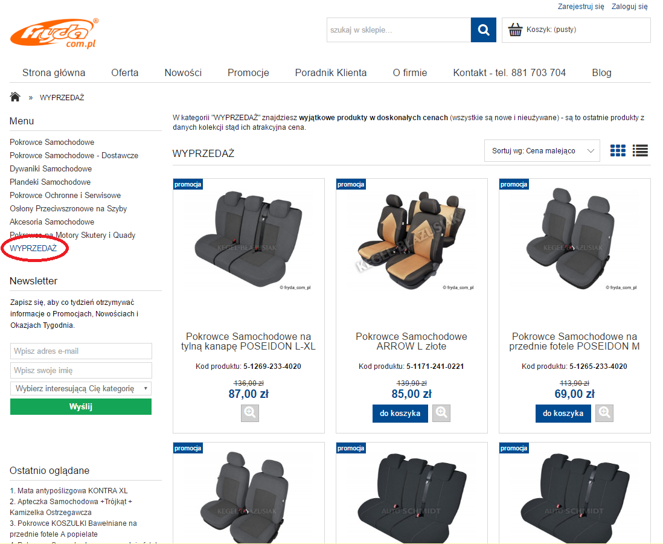Open POSEIDON L-XL rear seat product image
Screen dimensions: 663x544
pyautogui.click(x=249, y=239)
